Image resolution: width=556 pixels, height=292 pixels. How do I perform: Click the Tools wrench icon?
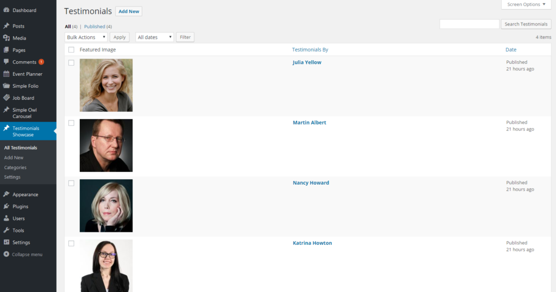(7, 230)
